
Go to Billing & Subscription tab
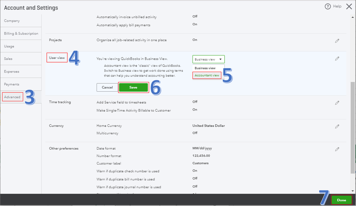tap(21, 33)
